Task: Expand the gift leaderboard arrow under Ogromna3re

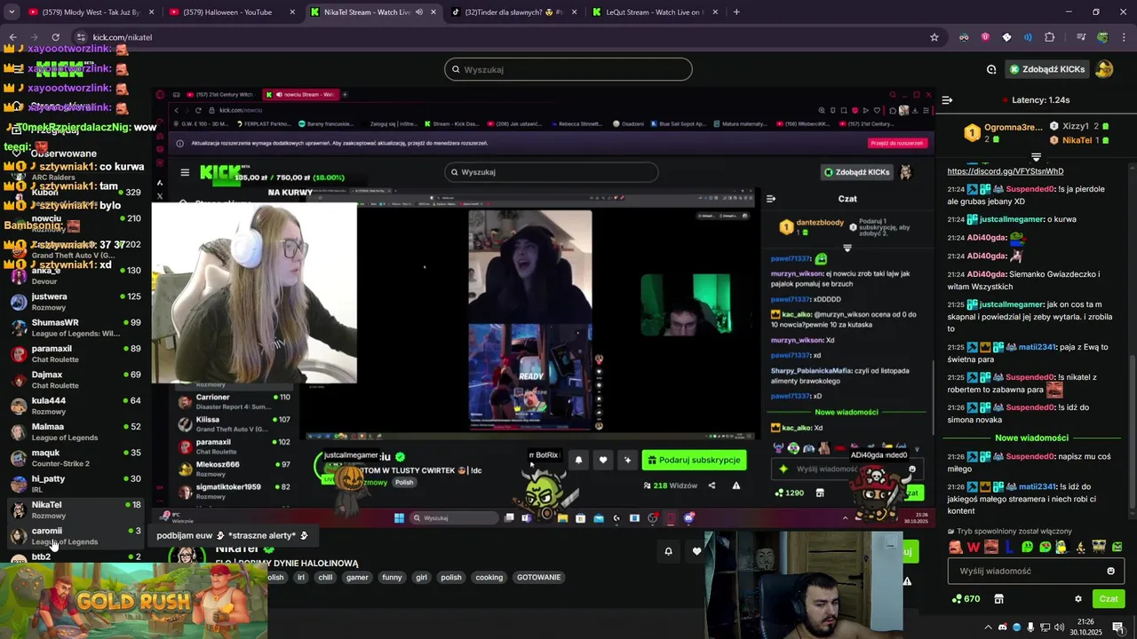Action: pyautogui.click(x=1036, y=157)
